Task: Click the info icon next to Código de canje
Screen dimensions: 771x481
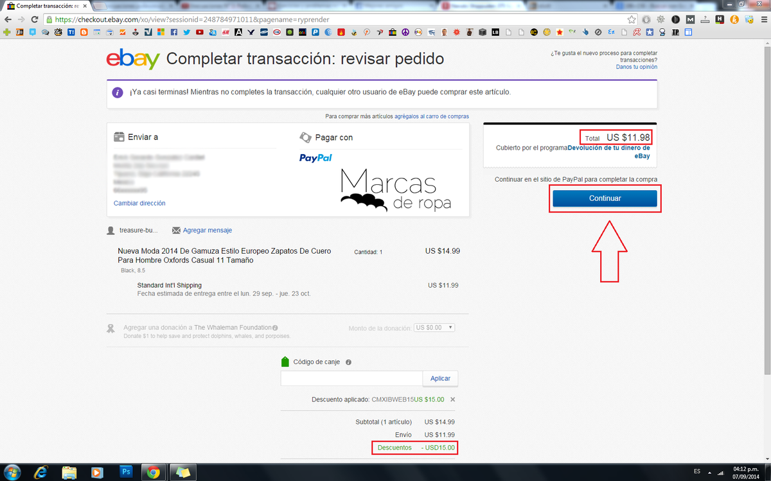Action: click(348, 361)
